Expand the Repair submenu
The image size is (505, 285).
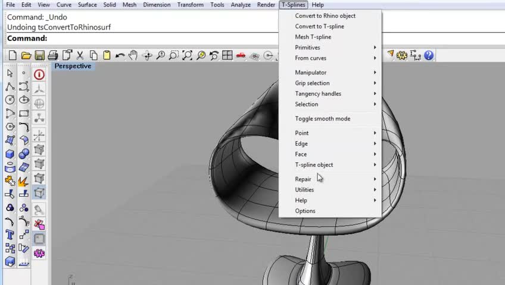[330, 179]
